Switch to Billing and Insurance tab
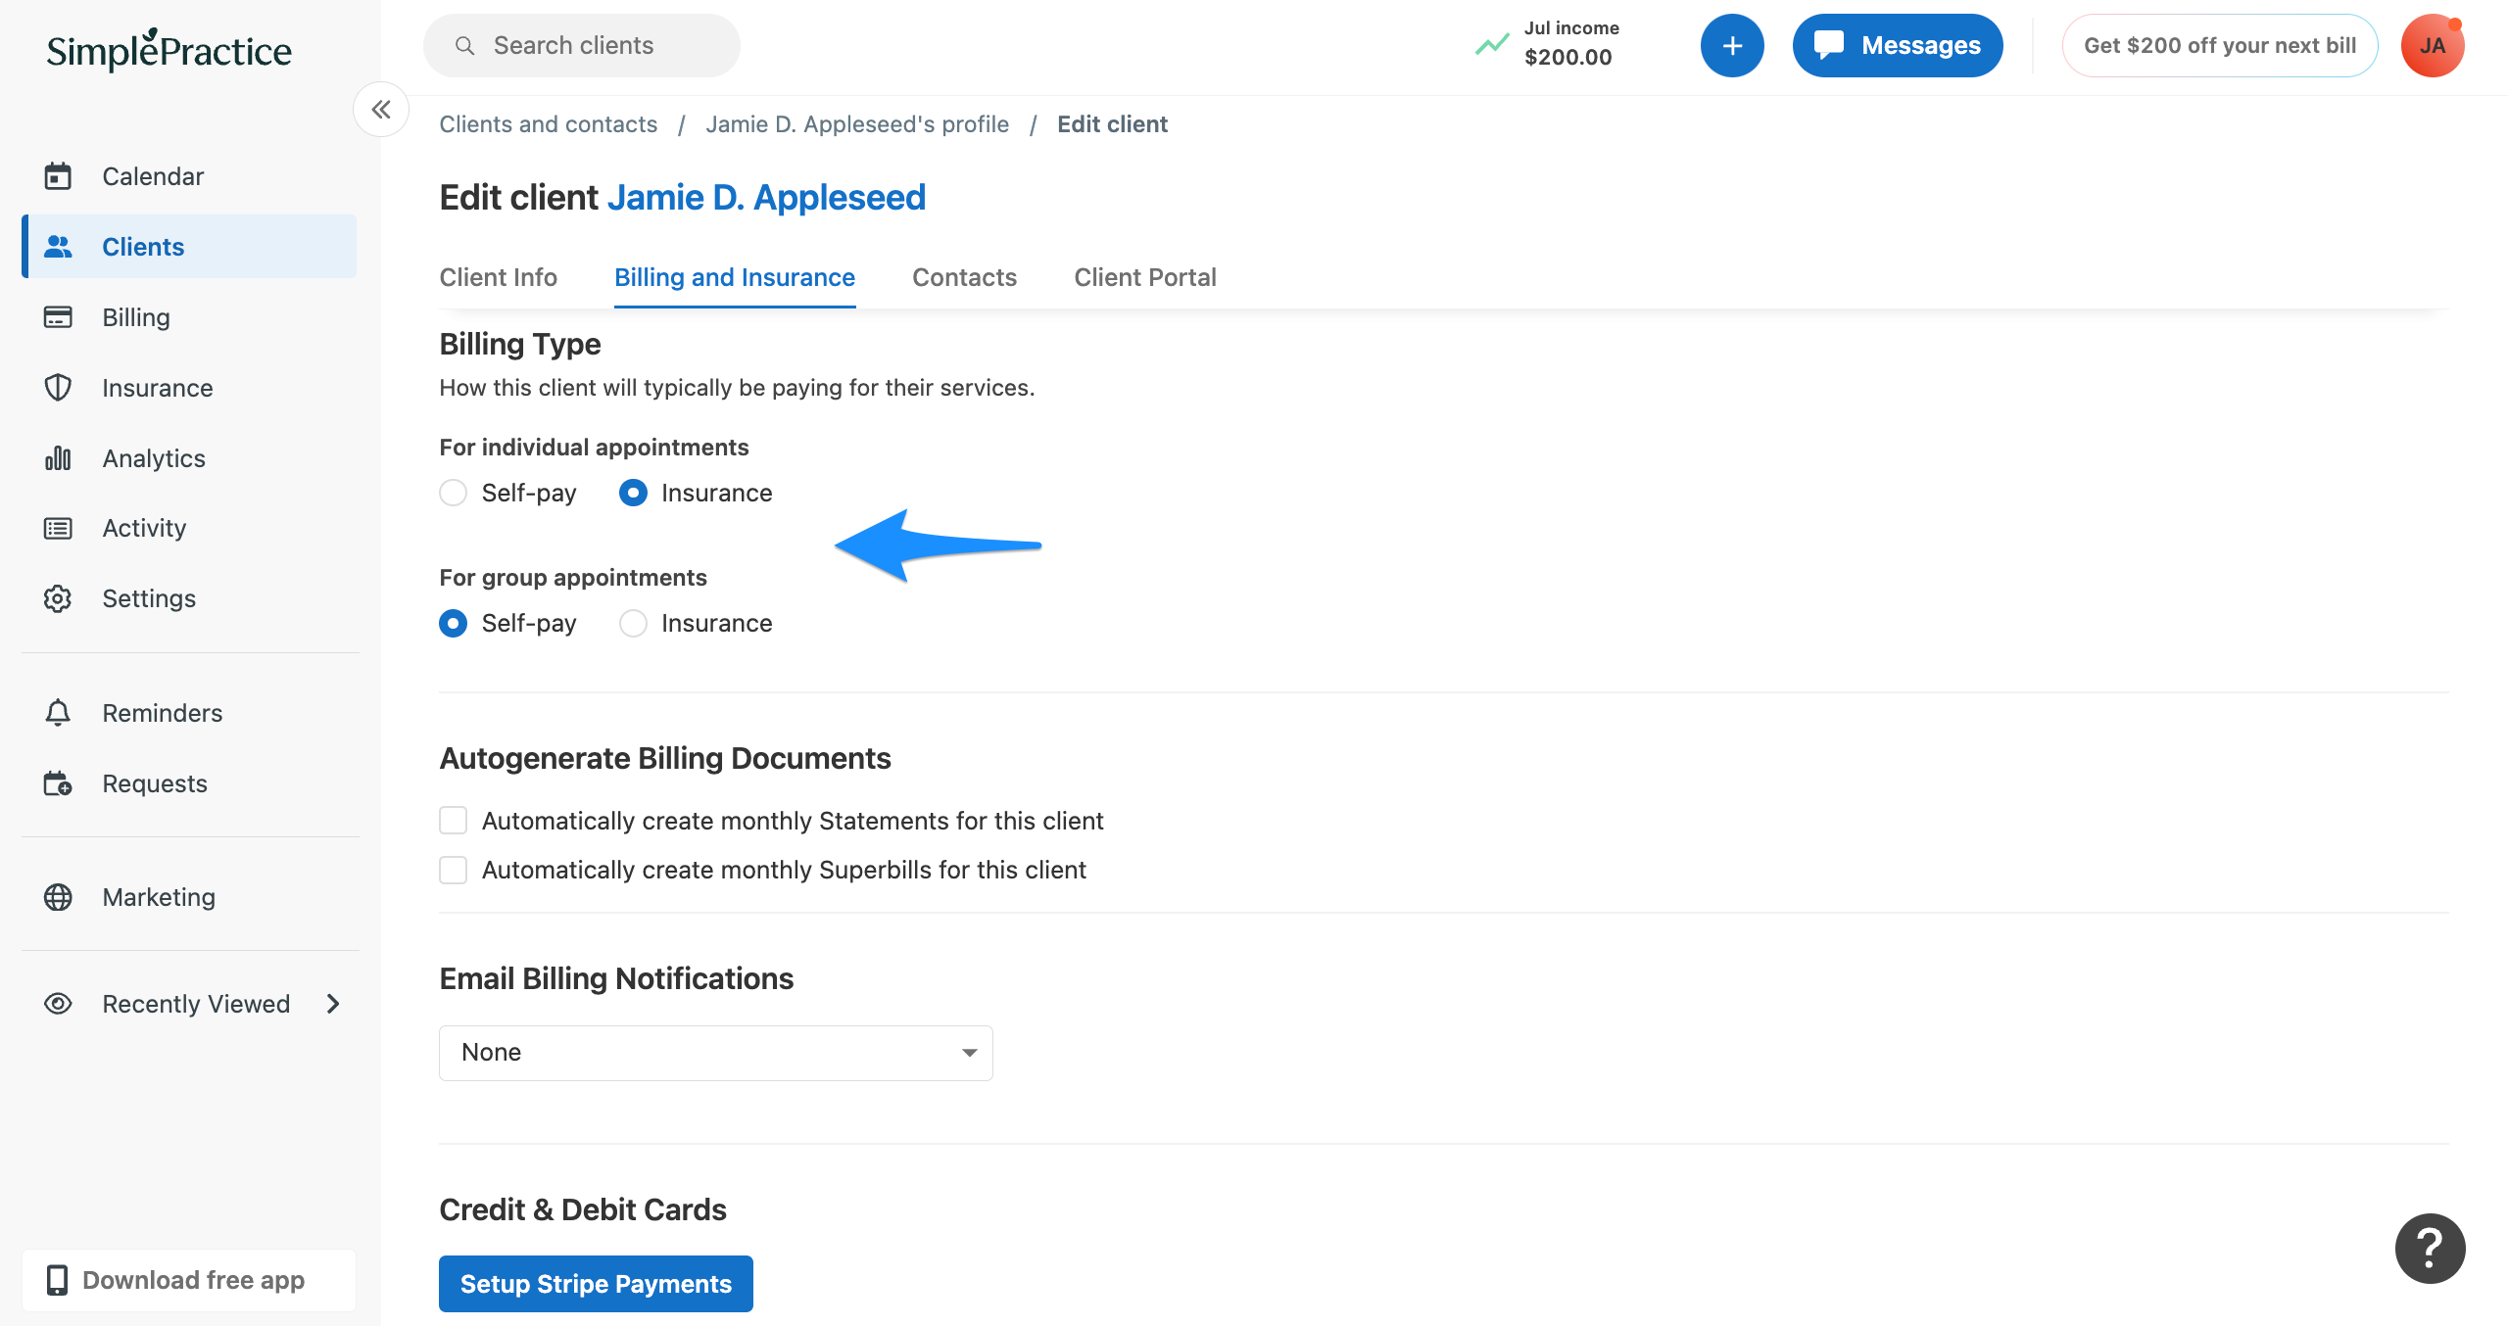The width and height of the screenshot is (2508, 1326). [735, 277]
